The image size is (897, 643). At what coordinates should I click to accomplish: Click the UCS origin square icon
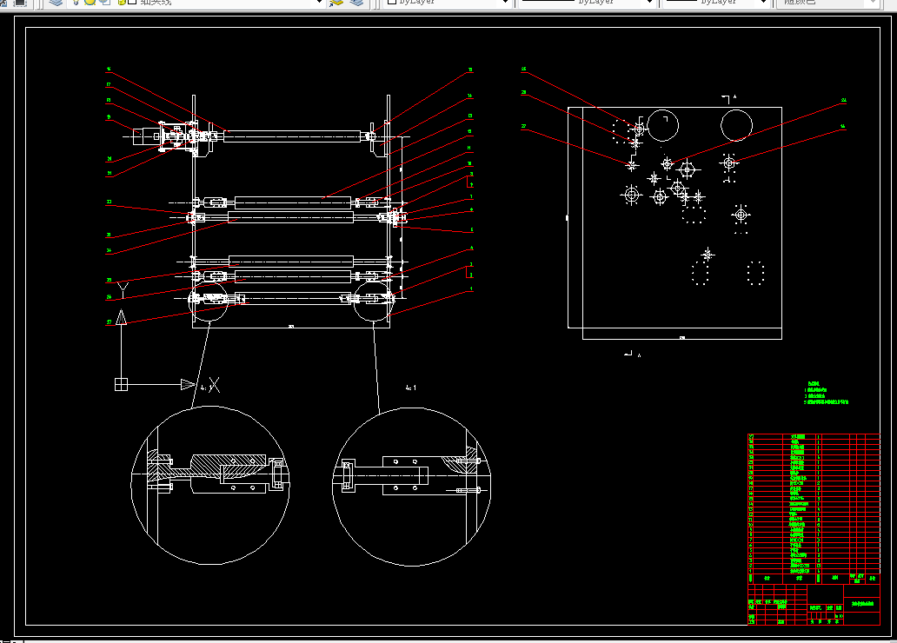tap(121, 384)
